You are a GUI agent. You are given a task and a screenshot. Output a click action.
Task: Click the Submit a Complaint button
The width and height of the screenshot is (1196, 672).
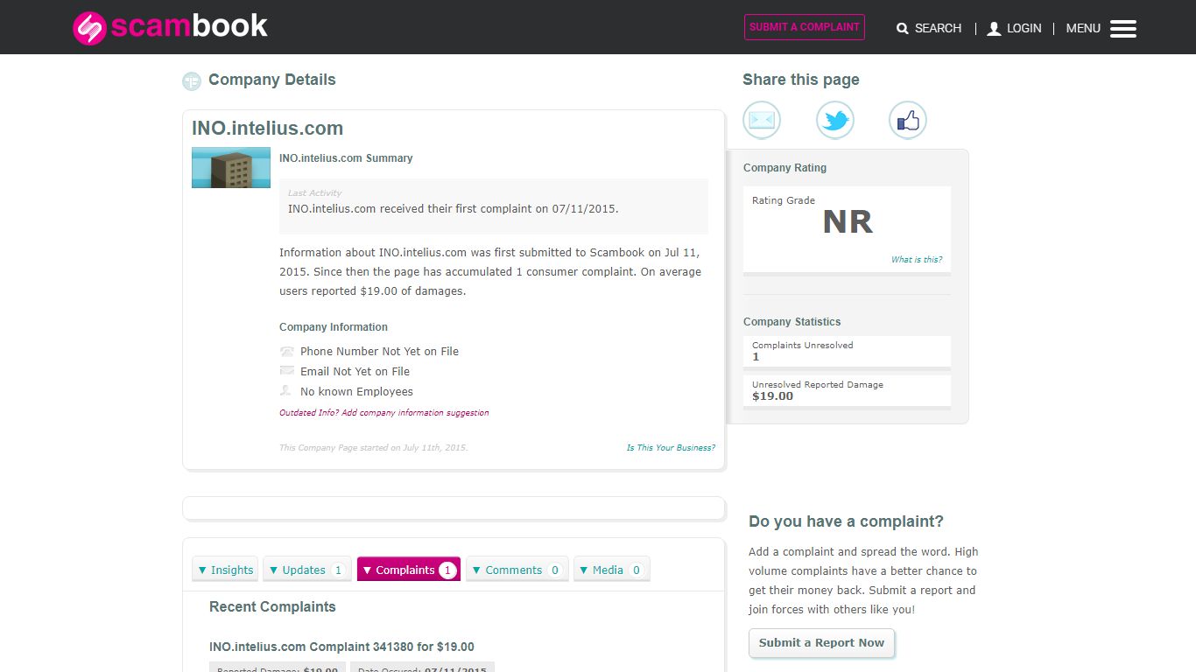[805, 27]
